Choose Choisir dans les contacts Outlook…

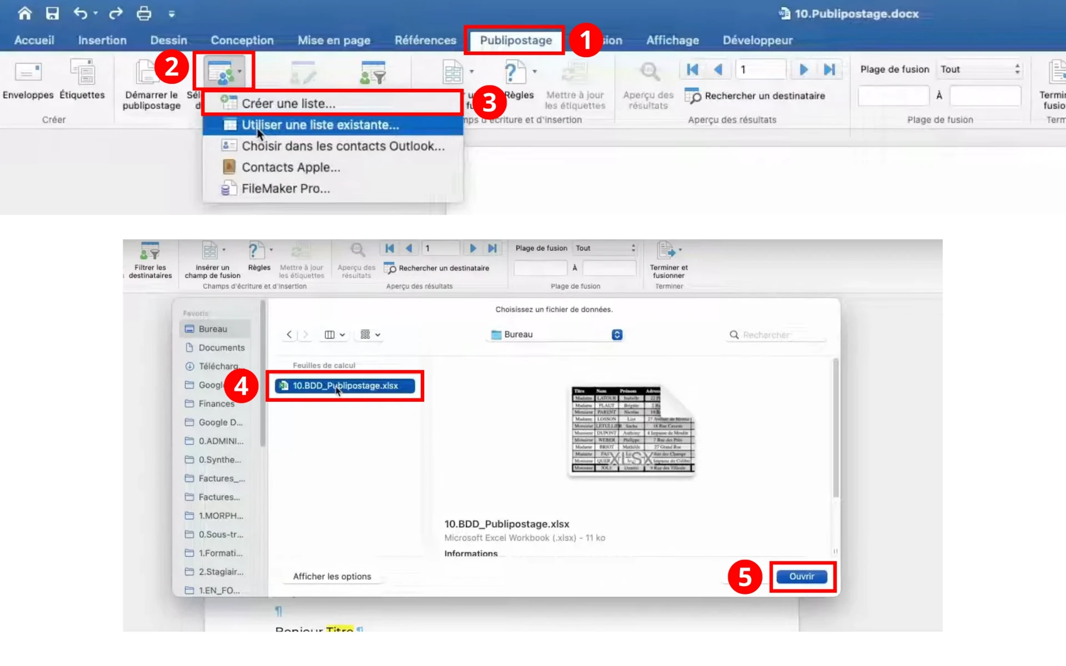333,146
